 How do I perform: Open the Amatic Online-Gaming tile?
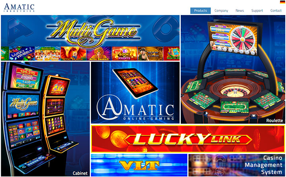tap(135, 92)
